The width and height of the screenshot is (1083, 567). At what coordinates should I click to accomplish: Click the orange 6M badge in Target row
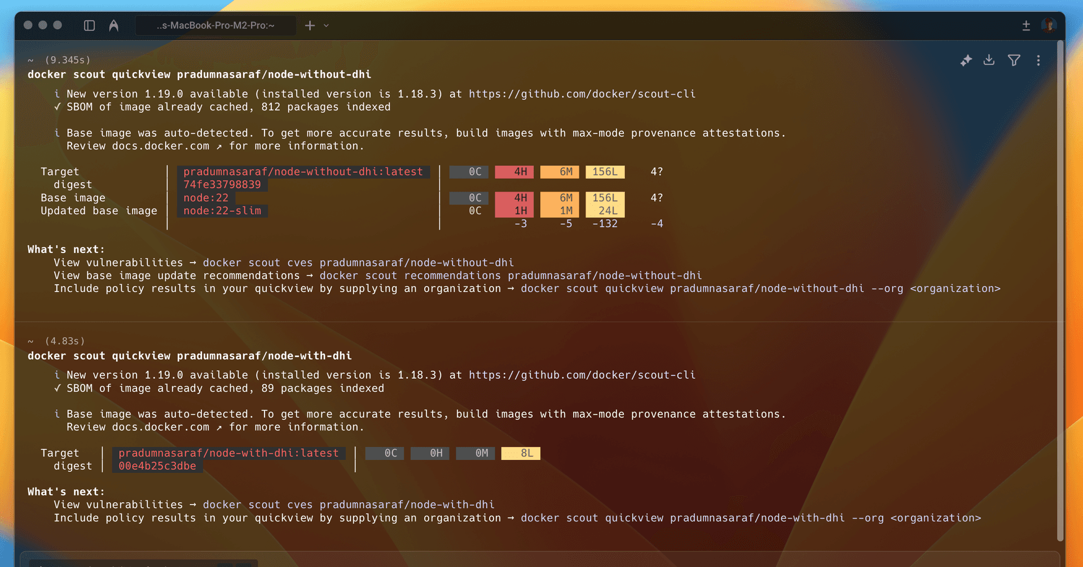pos(560,172)
